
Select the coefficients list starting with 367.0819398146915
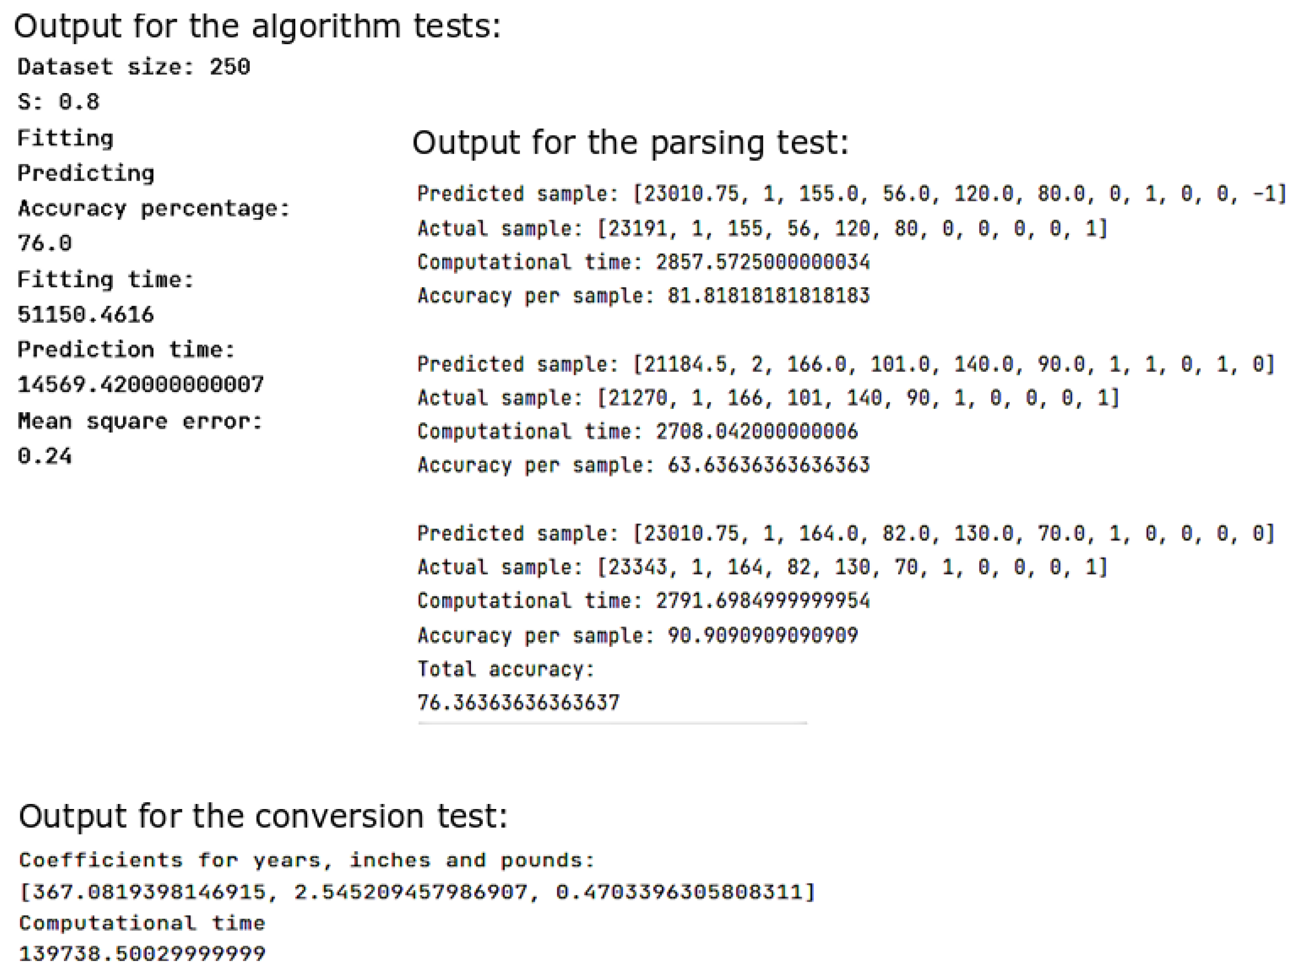click(x=417, y=892)
